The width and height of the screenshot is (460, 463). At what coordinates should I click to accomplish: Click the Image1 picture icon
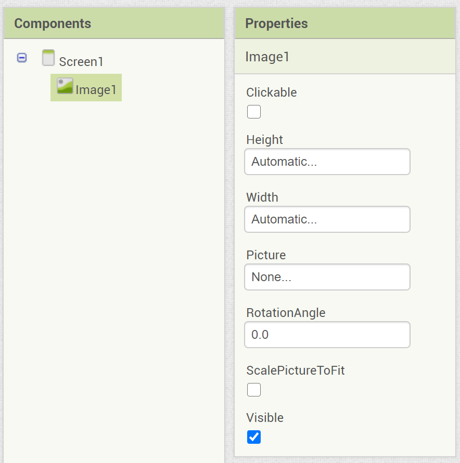[65, 86]
